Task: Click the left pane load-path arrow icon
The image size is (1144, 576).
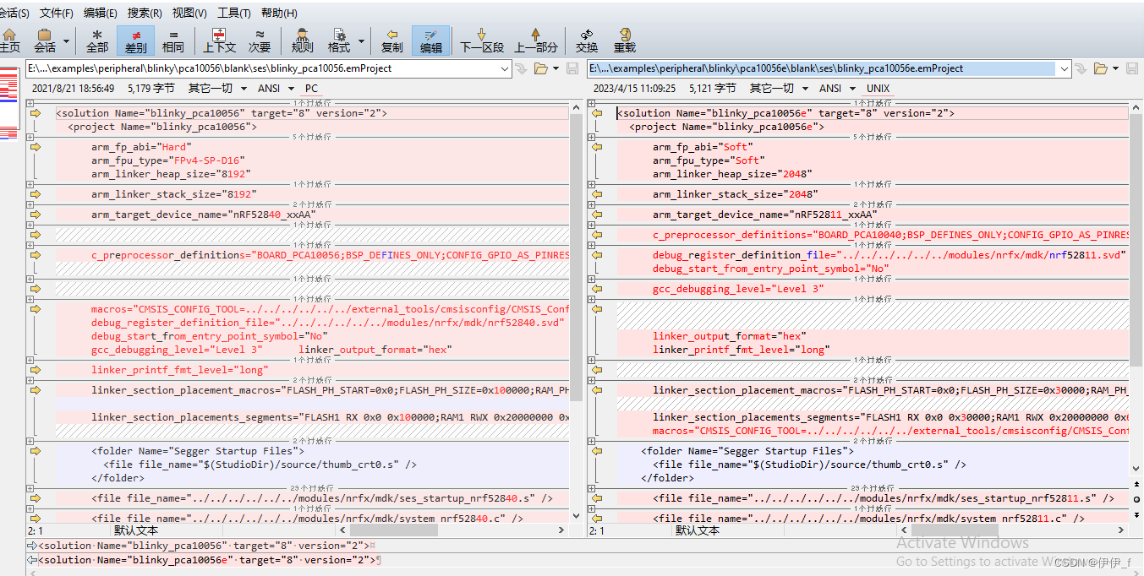Action: [x=521, y=68]
